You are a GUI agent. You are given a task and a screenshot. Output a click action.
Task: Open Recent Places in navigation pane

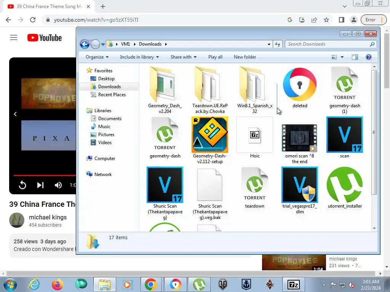(112, 94)
